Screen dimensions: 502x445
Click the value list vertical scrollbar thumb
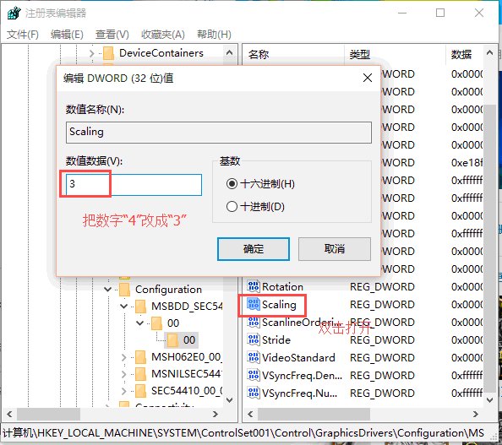[489, 248]
